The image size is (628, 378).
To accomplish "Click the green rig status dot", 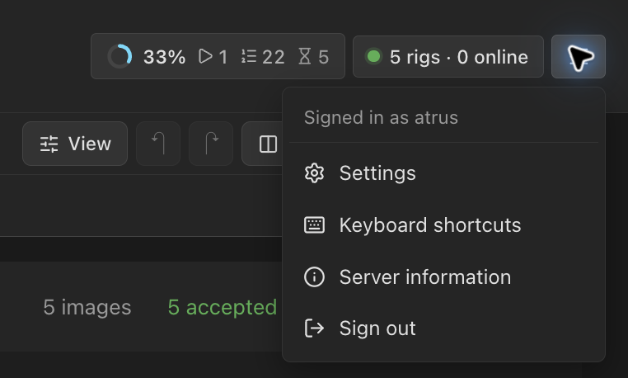I will tap(373, 56).
